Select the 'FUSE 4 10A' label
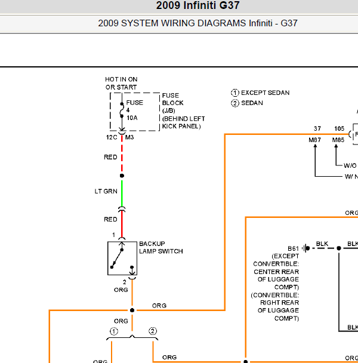This screenshot has height=363, width=358. point(135,110)
